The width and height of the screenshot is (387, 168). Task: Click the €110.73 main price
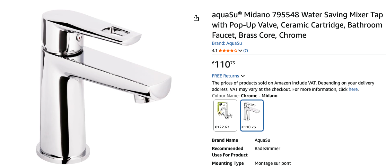tap(224, 64)
